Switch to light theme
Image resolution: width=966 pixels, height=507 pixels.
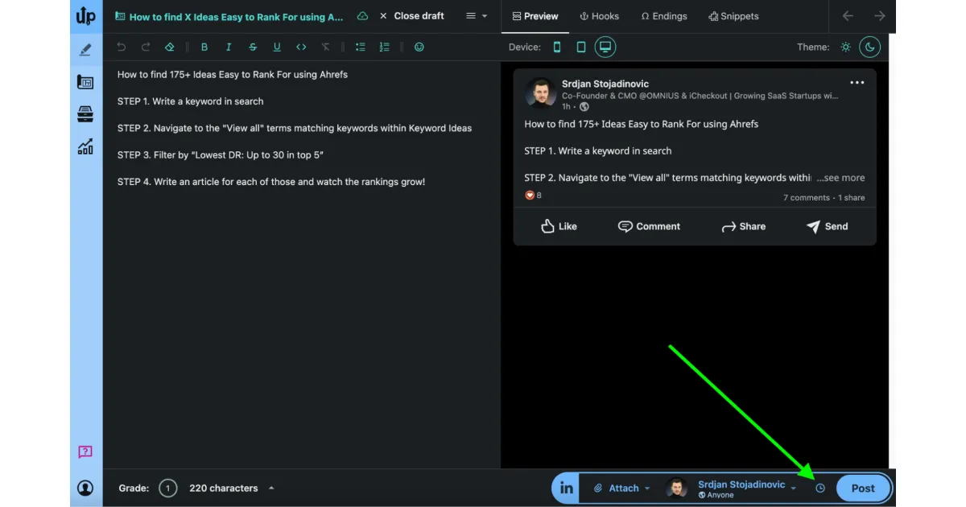pyautogui.click(x=845, y=47)
